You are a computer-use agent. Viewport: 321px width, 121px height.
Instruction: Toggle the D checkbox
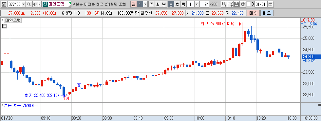click(249, 4)
